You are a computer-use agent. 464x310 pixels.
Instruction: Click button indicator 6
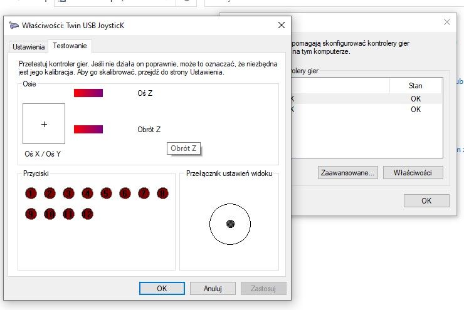[x=125, y=194]
